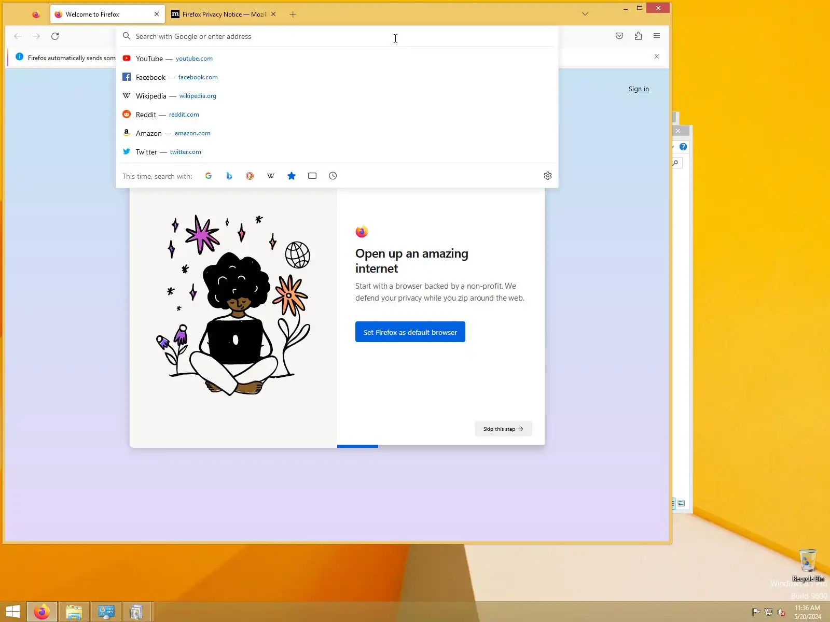
Task: Open Control Panel taskbar icon
Action: 106,612
